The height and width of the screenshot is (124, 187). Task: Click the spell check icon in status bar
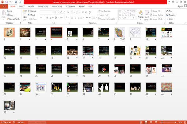14,122
